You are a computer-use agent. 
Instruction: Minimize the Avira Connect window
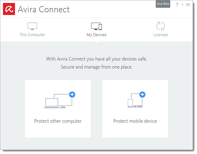click(x=183, y=5)
